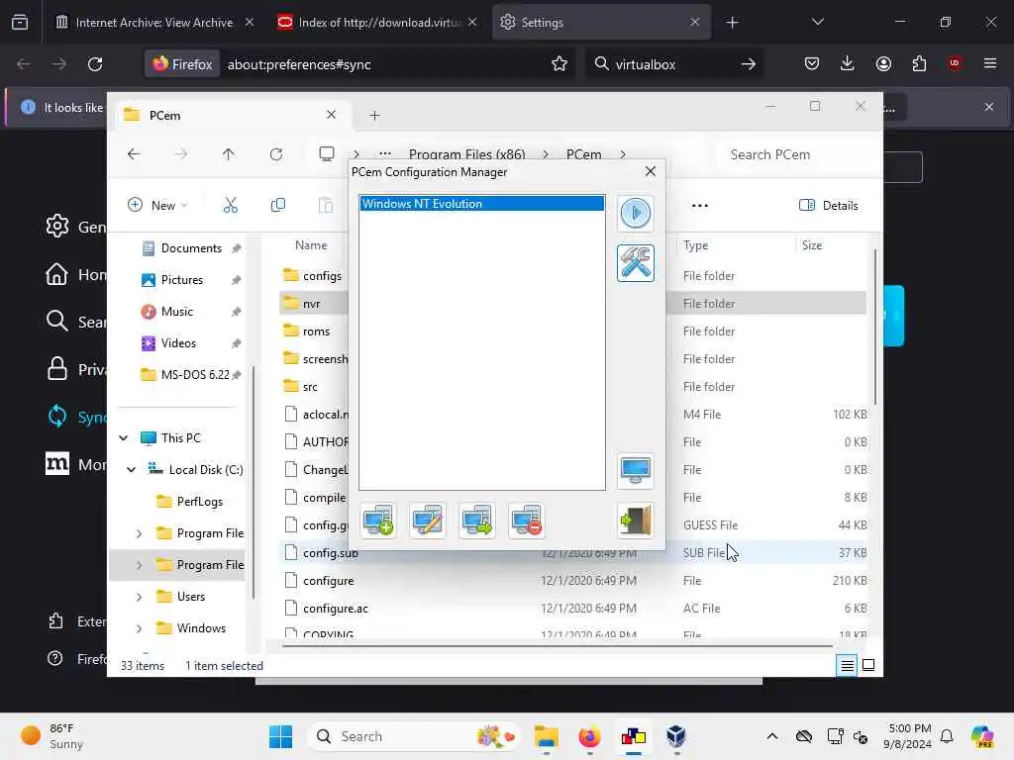The image size is (1014, 760).
Task: Open a new Firefox tab
Action: [x=732, y=22]
